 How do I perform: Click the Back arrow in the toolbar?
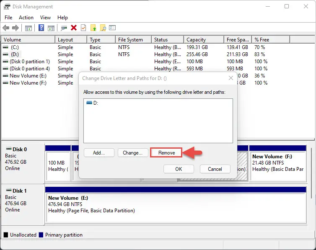pos(6,28)
